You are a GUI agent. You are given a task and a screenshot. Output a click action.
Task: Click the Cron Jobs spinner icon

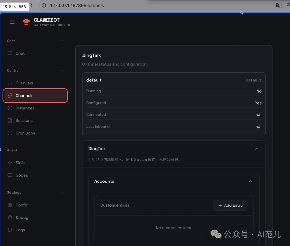10,133
